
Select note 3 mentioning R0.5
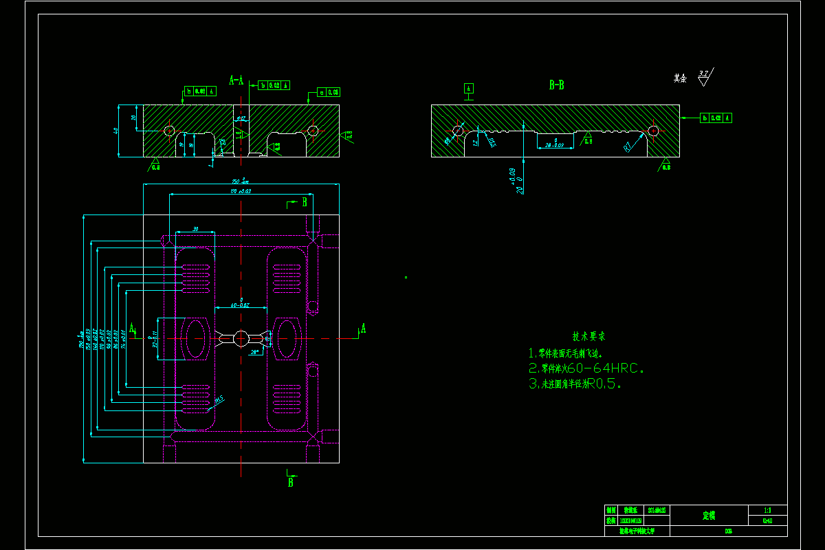575,384
